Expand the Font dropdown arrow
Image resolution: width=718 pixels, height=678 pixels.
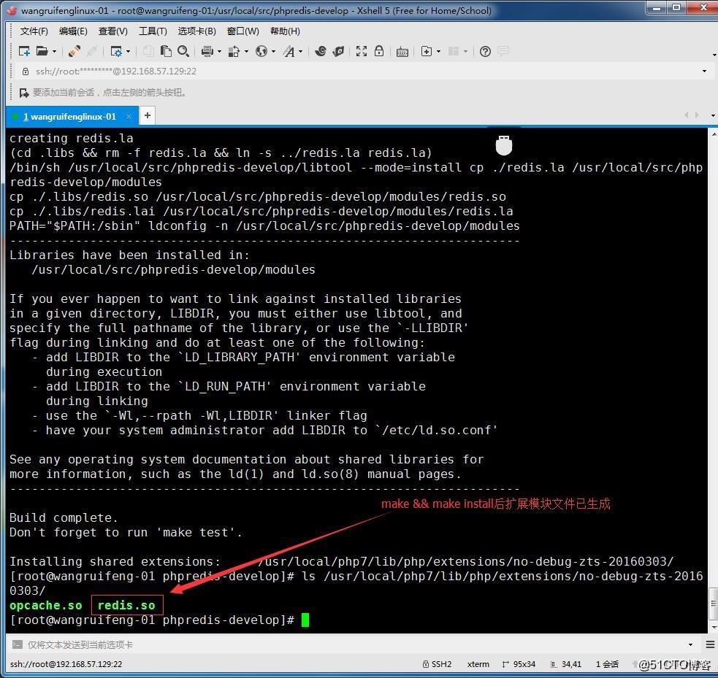coord(301,51)
